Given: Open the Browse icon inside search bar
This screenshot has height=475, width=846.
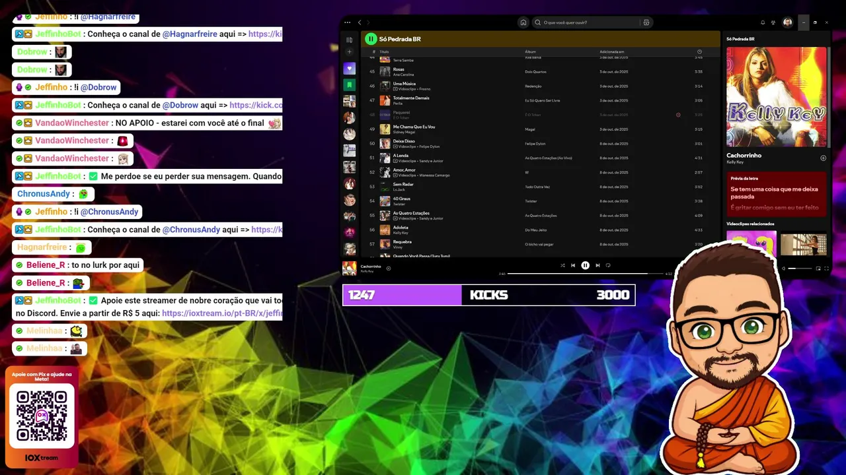Looking at the screenshot, I should coord(646,22).
